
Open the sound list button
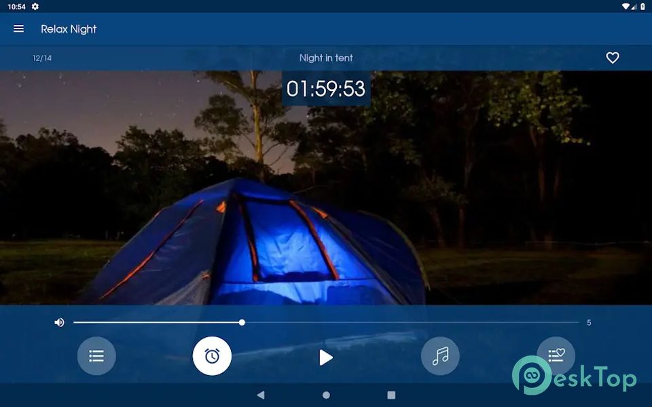click(96, 356)
